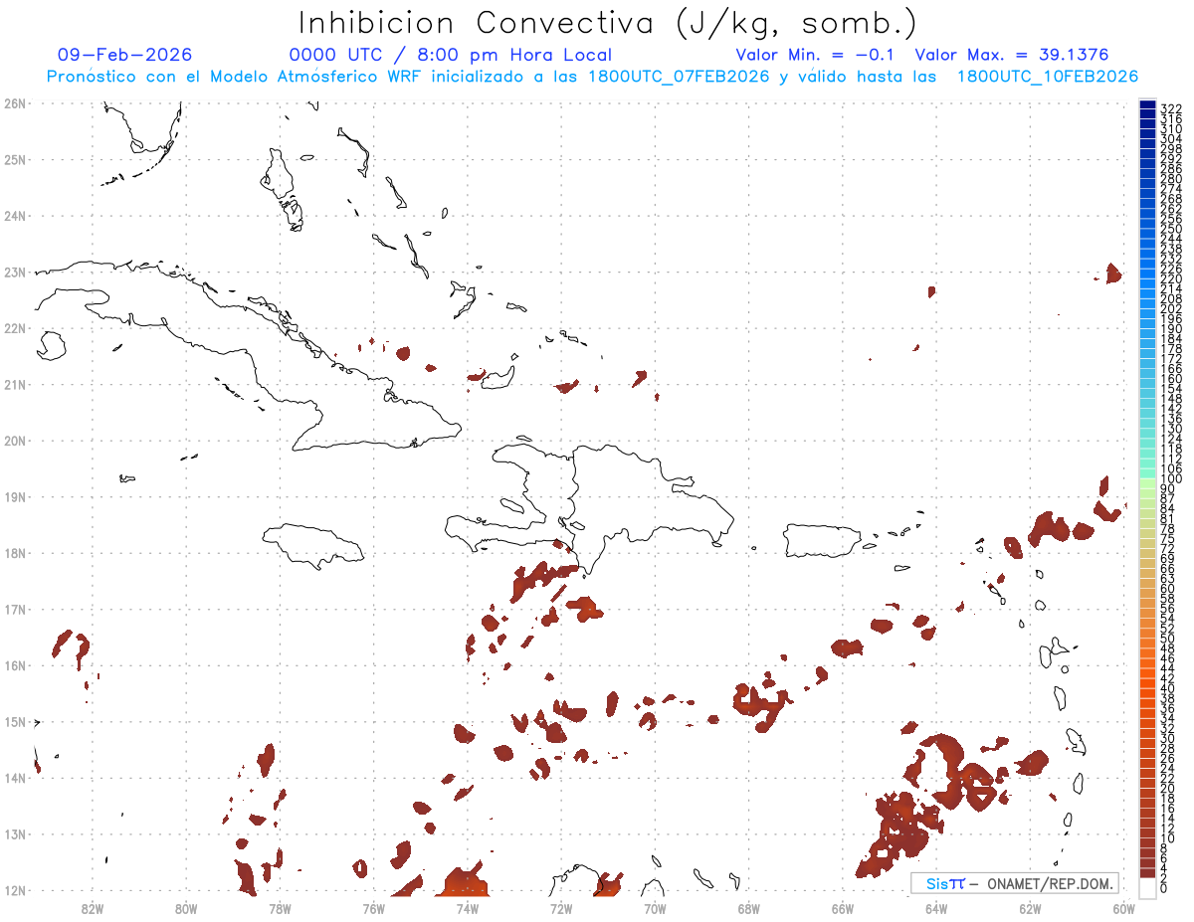Click the white 0 swatch at the bottom of the color scale
Screen dimensions: 1194x922
(x=1147, y=887)
